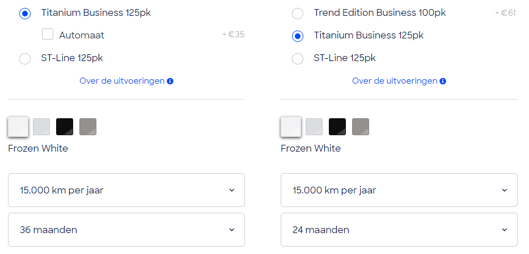Select ST-Line 125pk in right panel
This screenshot has height=254, width=529.
coord(298,58)
